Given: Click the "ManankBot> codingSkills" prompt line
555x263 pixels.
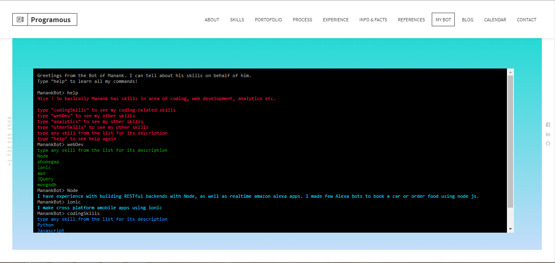Looking at the screenshot, I should [69, 213].
